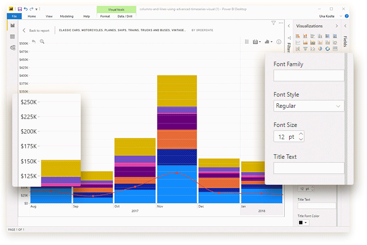The width and height of the screenshot is (367, 245).
Task: Open the Help ribbon tab
Action: pyautogui.click(x=87, y=16)
